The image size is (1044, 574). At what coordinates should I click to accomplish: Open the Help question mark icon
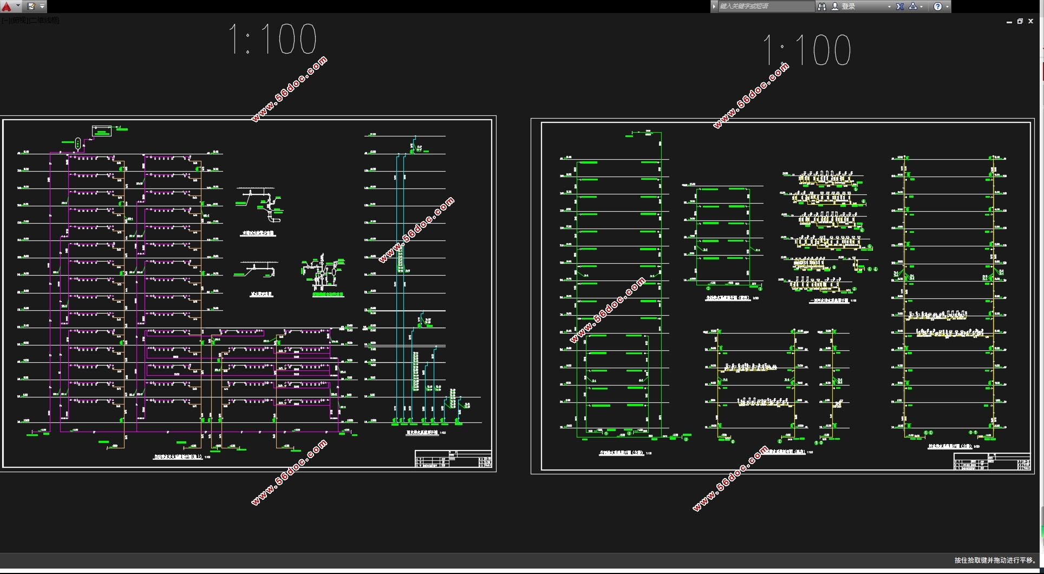(938, 6)
